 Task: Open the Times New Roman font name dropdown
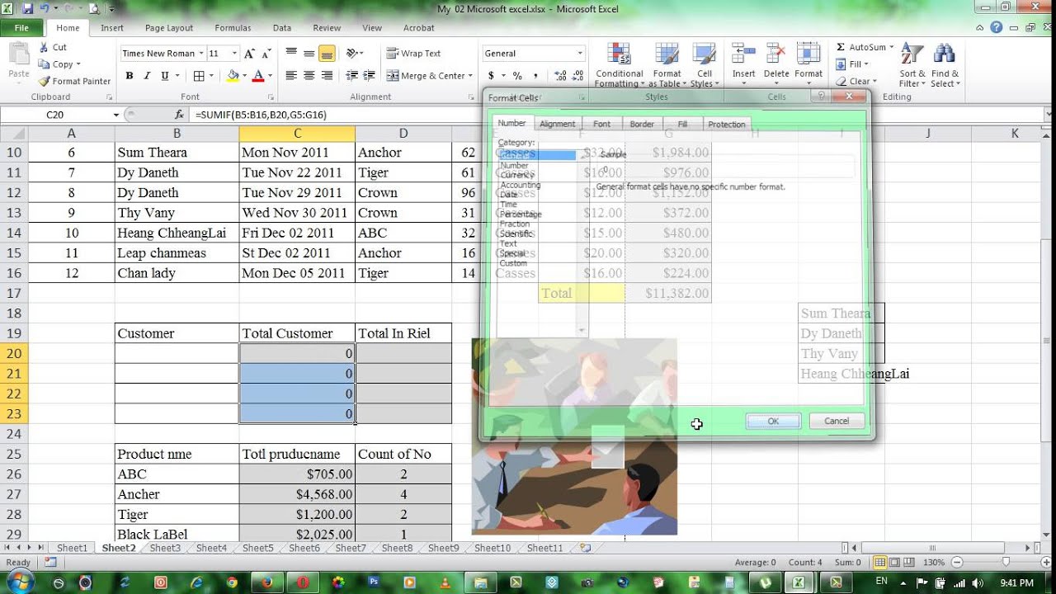coord(200,54)
